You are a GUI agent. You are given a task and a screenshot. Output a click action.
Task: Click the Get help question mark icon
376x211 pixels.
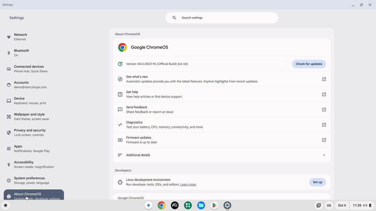(120, 94)
